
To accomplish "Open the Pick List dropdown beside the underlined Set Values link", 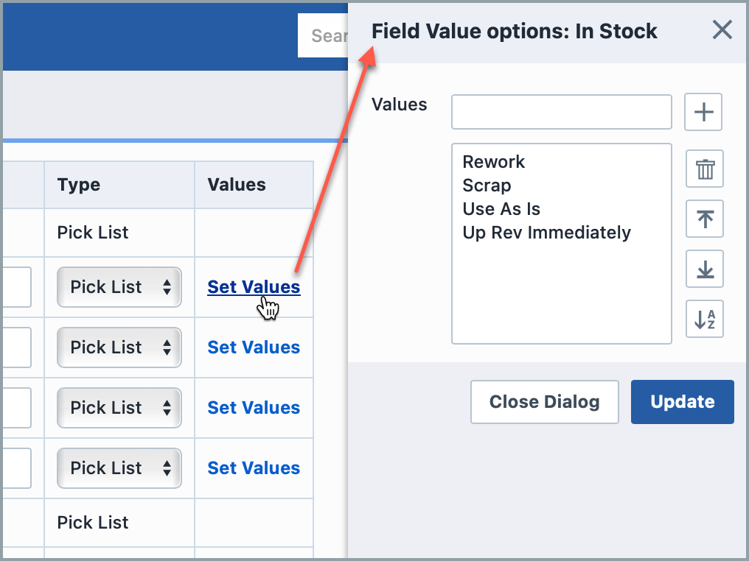I will coord(119,287).
